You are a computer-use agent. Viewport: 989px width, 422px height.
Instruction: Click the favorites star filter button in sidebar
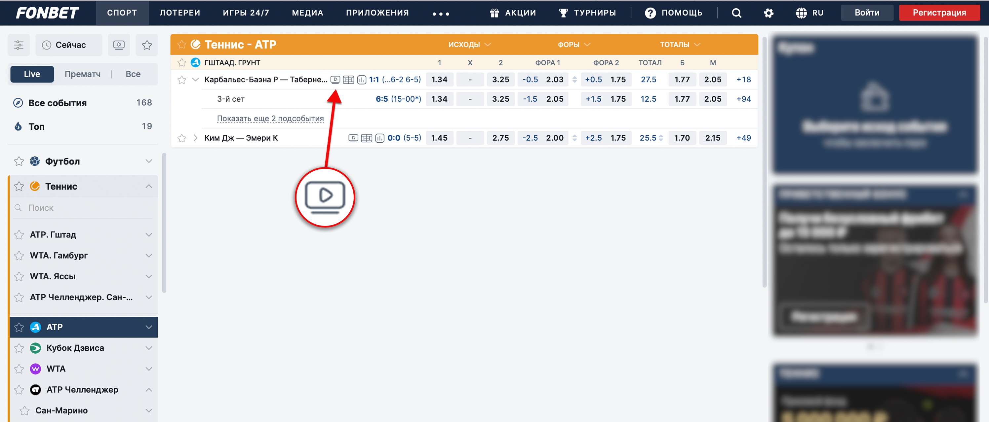point(147,45)
